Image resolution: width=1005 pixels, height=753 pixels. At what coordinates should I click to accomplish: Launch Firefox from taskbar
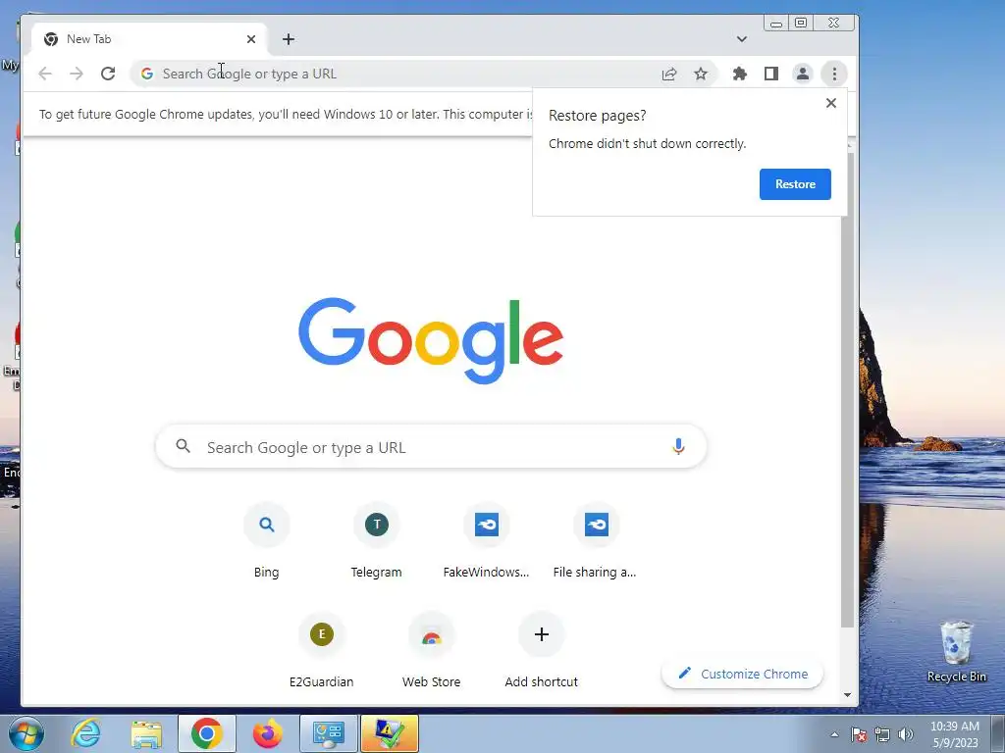pos(267,733)
